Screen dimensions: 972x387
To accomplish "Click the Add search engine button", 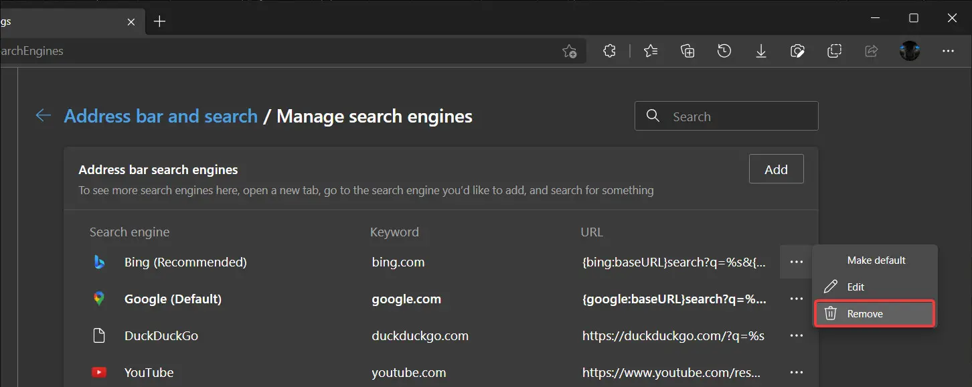I will (776, 169).
